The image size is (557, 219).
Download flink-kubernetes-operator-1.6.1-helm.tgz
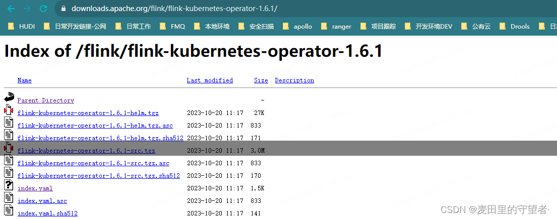(x=88, y=113)
